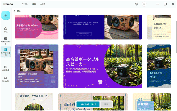
Task: Open the ヘルプ menu
Action: [42, 4]
